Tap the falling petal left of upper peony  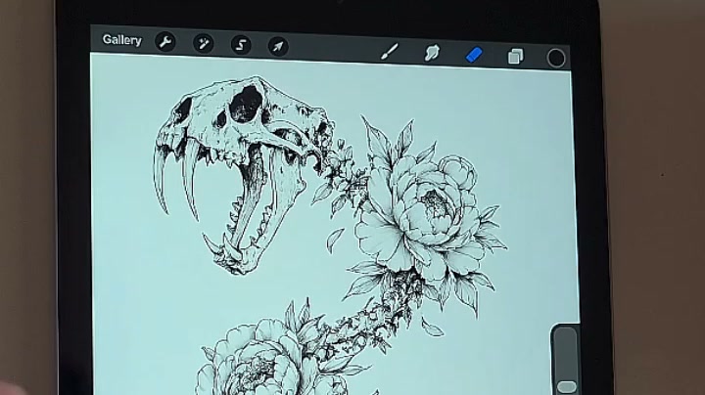[x=335, y=241]
